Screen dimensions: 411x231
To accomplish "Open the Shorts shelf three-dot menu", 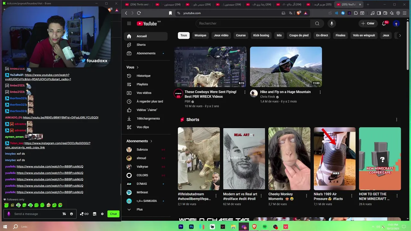I will point(397,120).
